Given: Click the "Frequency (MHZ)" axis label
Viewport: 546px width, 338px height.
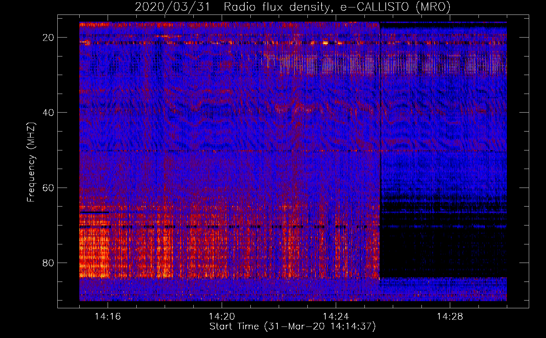Looking at the screenshot, I should (31, 162).
